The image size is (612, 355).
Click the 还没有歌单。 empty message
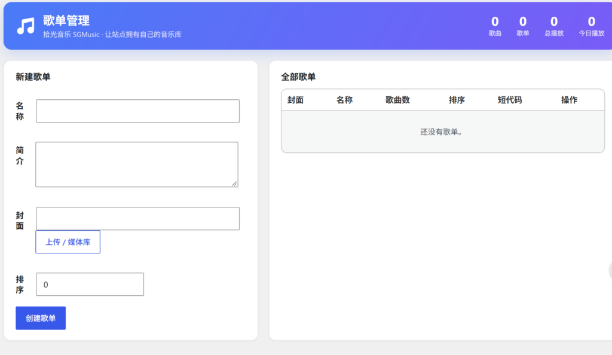(x=442, y=132)
